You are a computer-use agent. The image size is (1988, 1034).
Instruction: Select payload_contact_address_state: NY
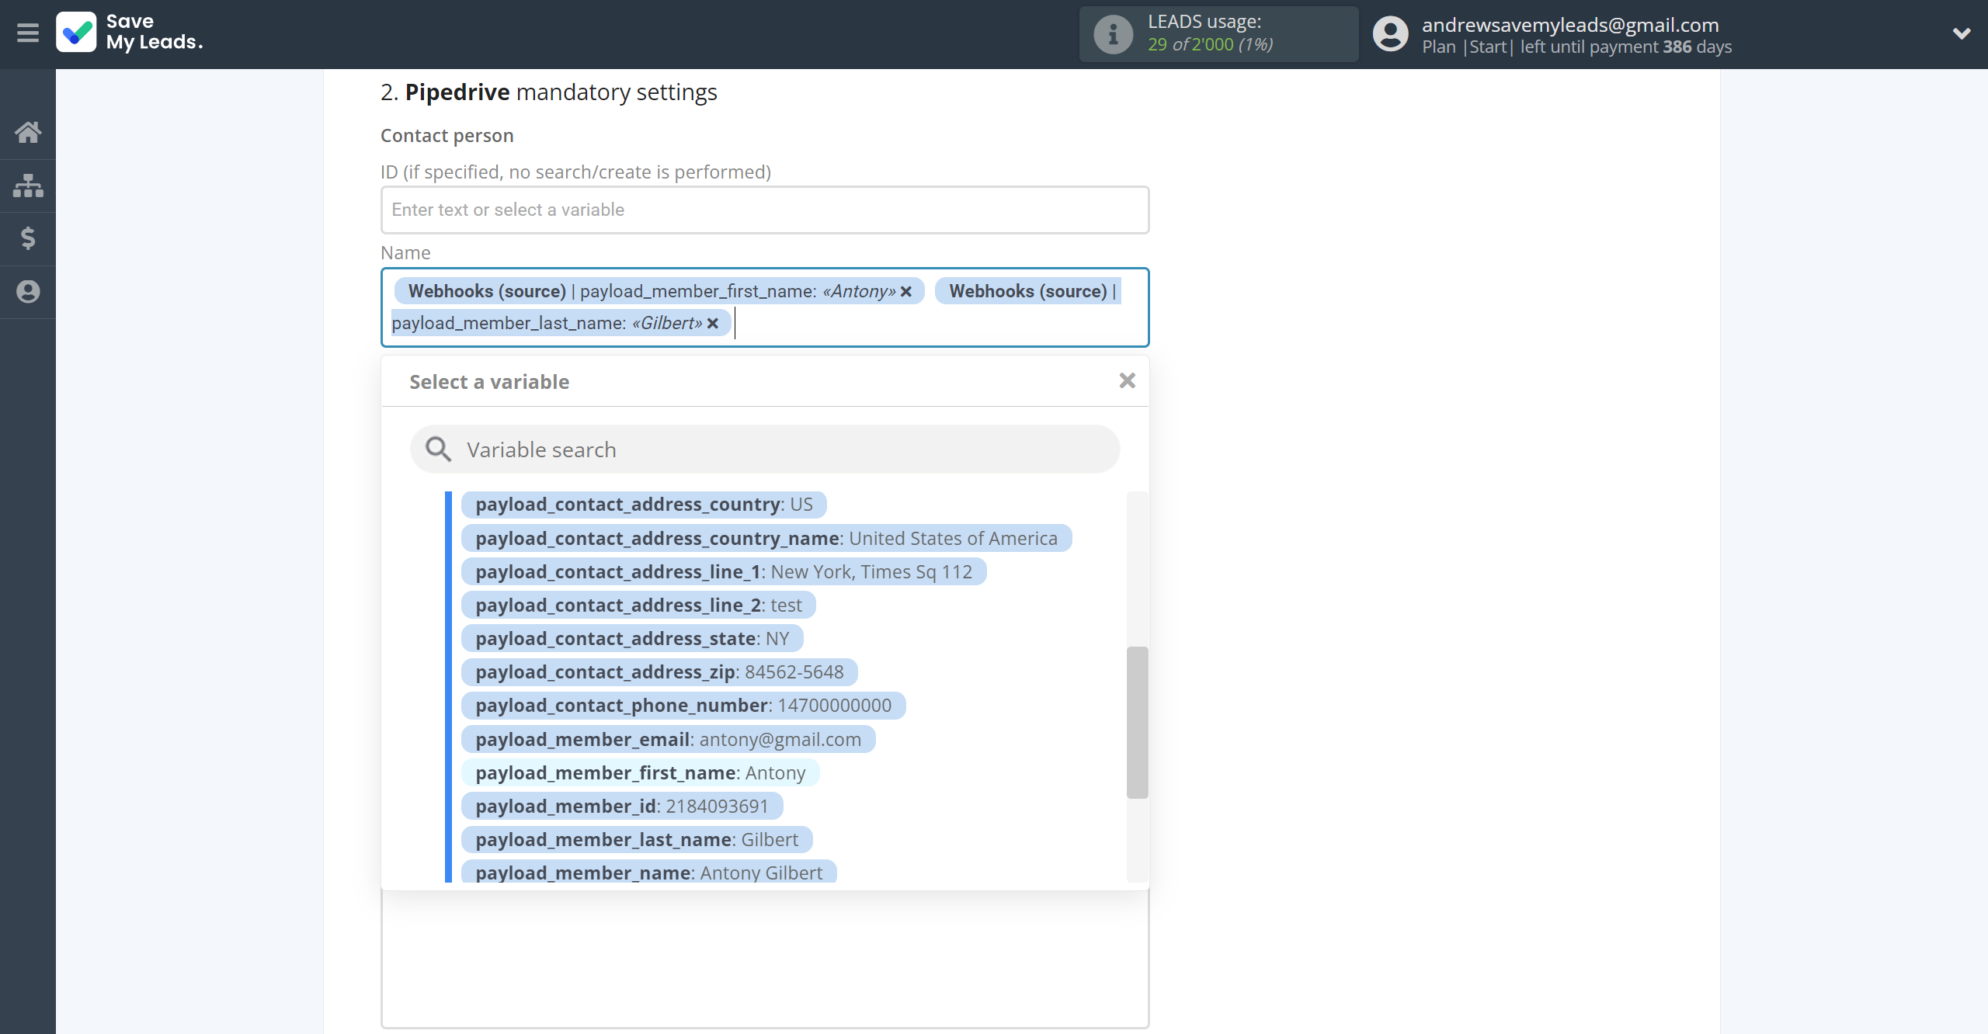click(x=632, y=639)
